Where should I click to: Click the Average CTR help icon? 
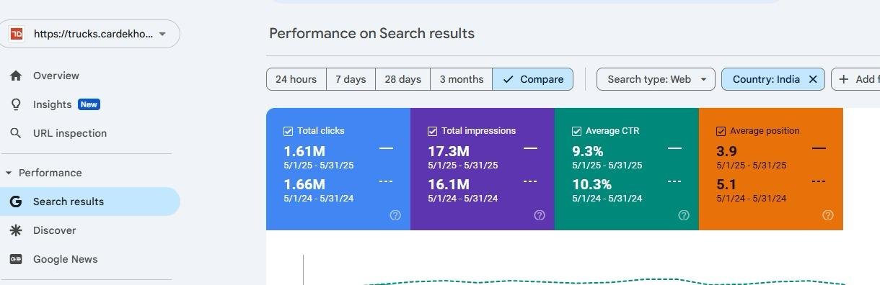coord(684,215)
